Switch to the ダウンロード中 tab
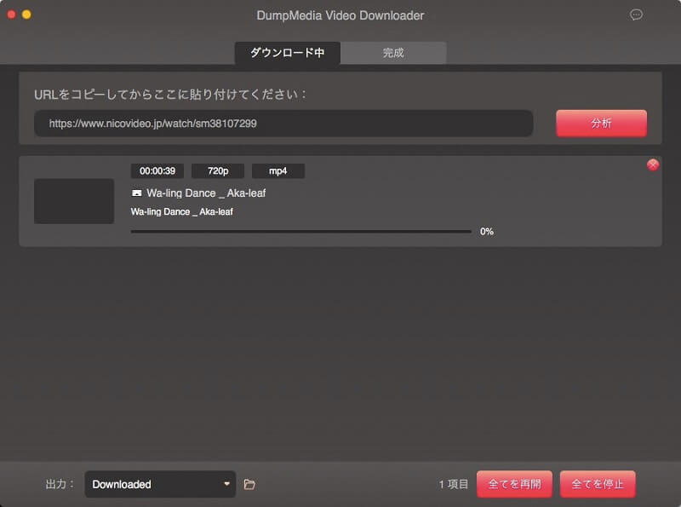The image size is (681, 507). pos(288,53)
